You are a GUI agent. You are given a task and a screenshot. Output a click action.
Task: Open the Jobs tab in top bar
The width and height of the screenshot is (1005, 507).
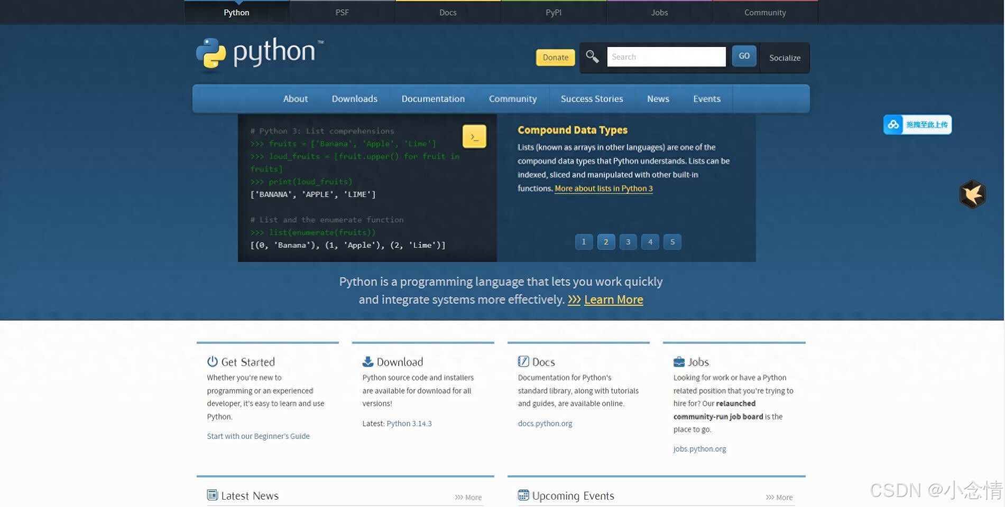(x=659, y=12)
